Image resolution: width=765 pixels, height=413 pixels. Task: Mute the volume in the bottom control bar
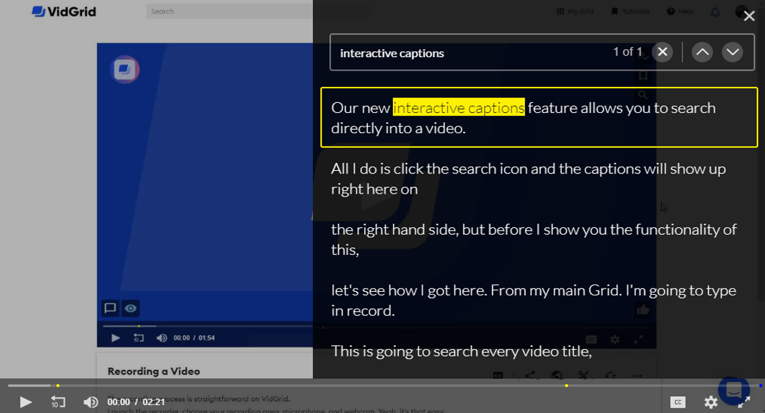pos(91,402)
